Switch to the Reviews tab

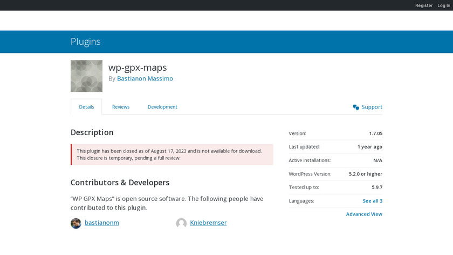[121, 107]
